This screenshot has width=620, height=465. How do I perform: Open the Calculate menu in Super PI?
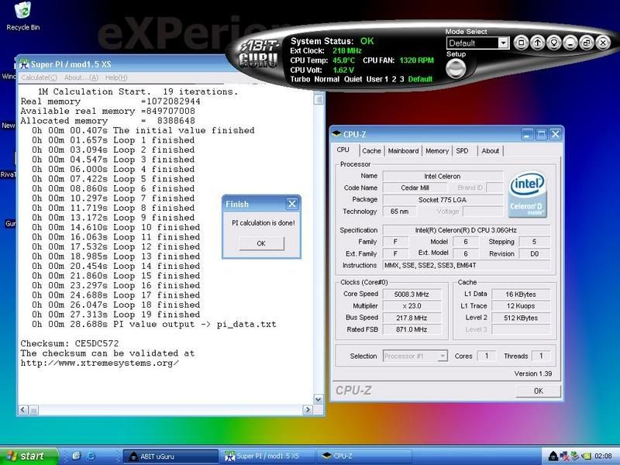(x=40, y=77)
